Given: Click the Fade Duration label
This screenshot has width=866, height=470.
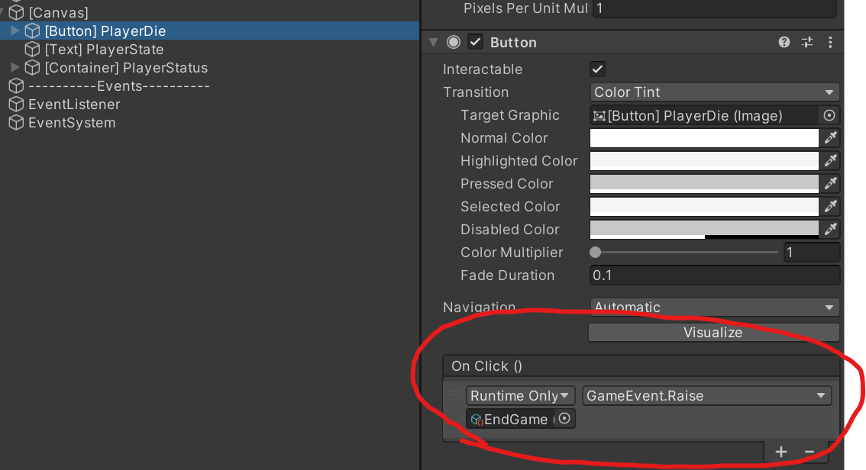Looking at the screenshot, I should (507, 275).
